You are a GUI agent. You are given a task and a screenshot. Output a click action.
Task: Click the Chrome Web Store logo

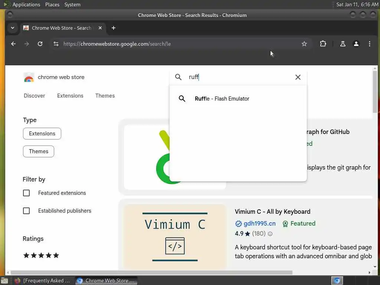(29, 77)
